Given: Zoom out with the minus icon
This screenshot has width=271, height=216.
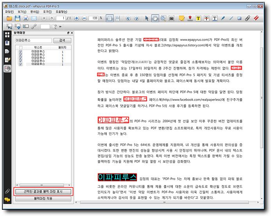Looking at the screenshot, I should 84,18.
